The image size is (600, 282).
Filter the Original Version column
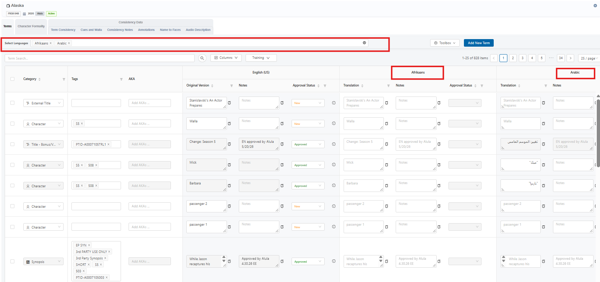click(232, 86)
